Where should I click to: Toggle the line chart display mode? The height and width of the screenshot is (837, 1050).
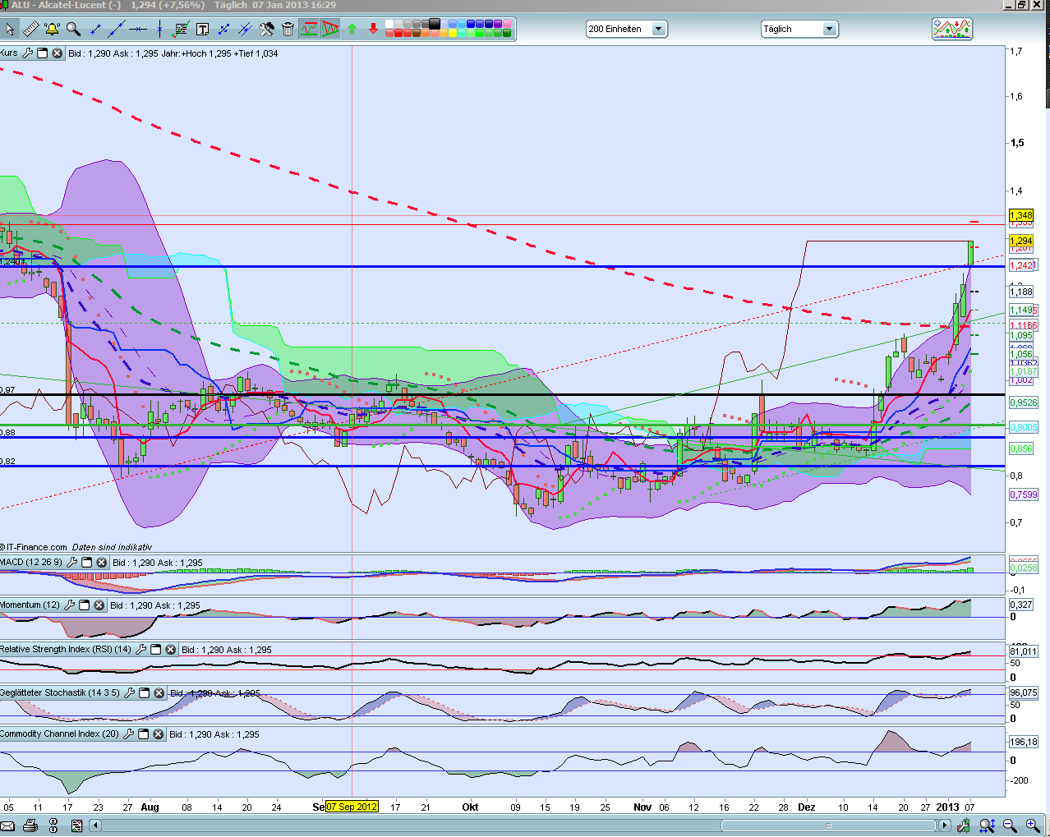309,30
